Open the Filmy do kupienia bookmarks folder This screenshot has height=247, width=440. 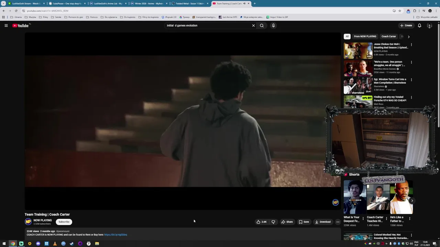[x=148, y=17]
